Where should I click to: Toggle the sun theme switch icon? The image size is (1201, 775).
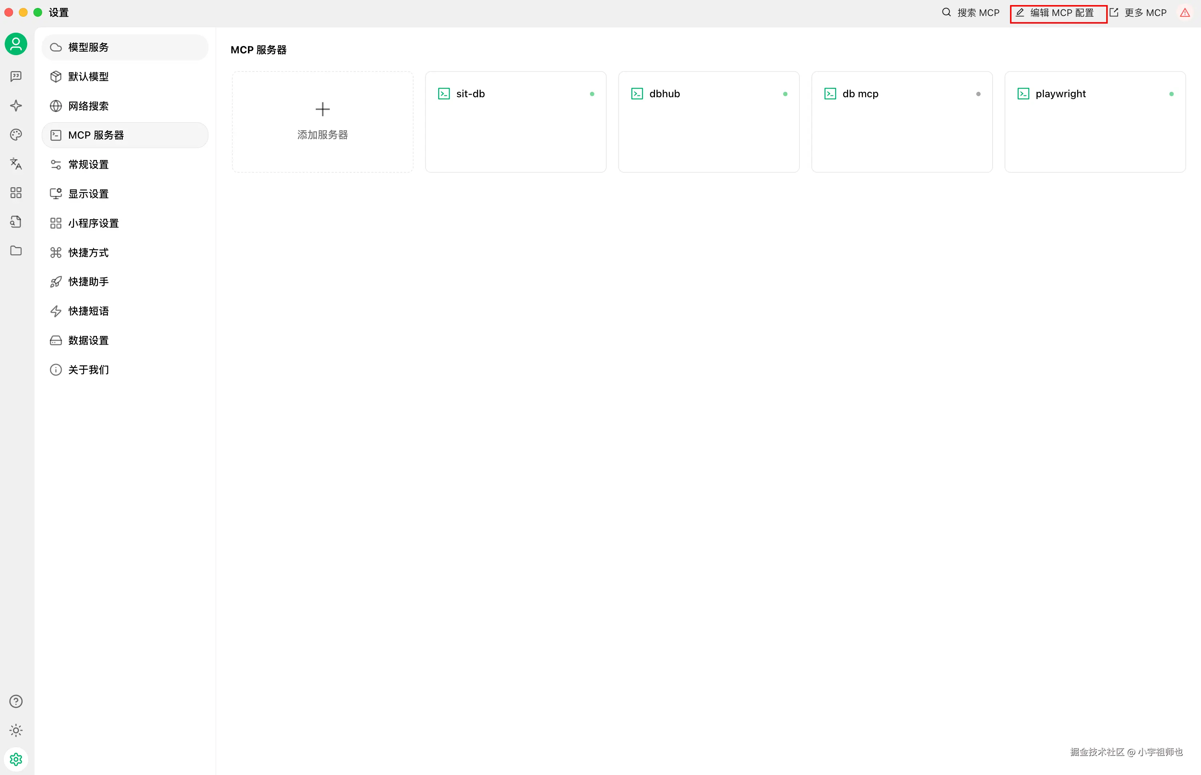16,730
